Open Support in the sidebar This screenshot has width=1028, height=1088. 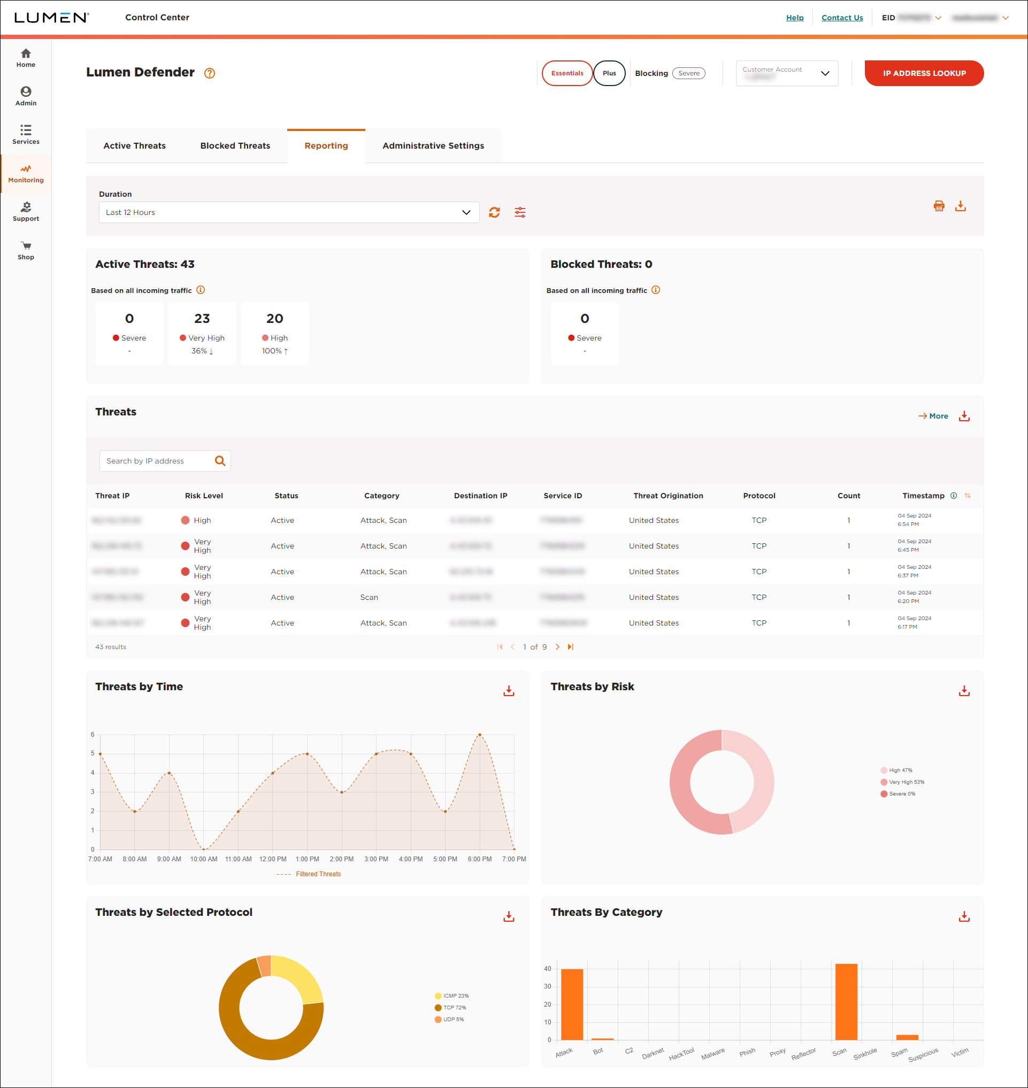(26, 212)
